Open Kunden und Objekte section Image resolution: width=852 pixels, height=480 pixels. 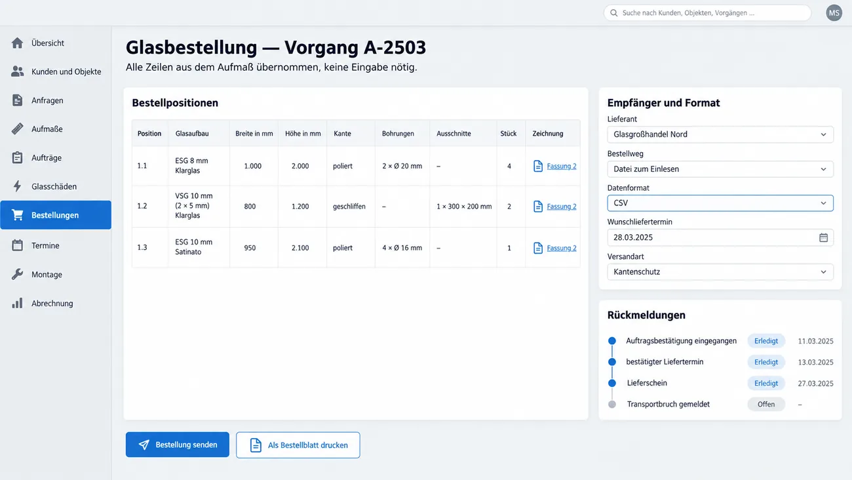pos(56,71)
